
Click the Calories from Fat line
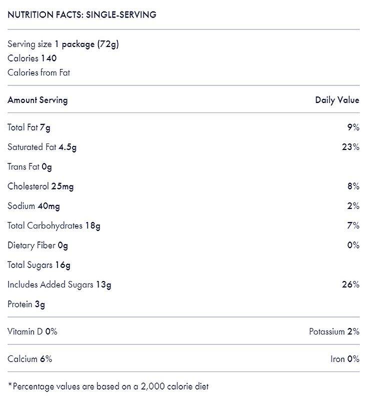(38, 72)
